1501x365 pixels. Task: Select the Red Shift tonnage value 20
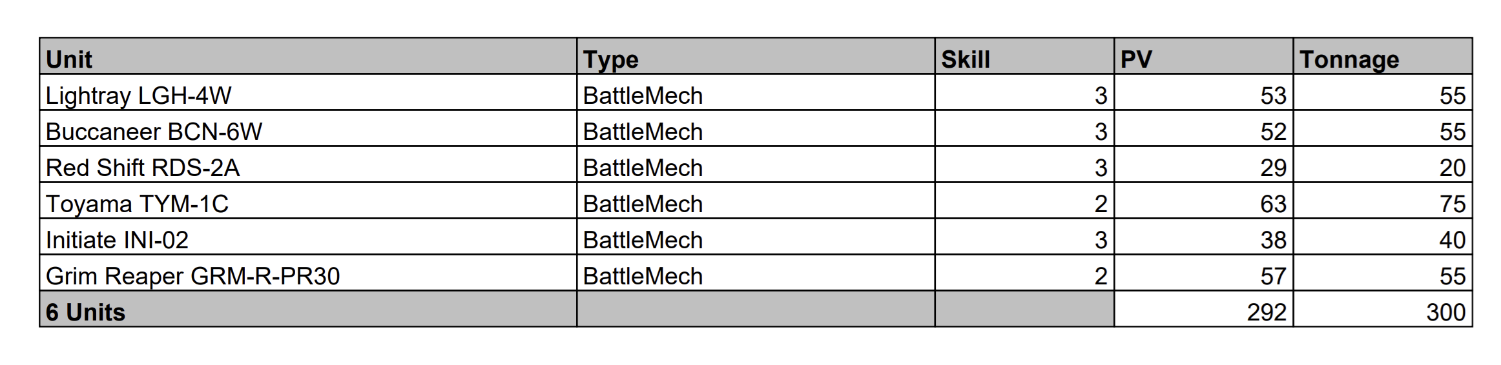click(1452, 168)
